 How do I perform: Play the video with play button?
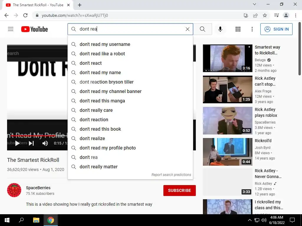coord(17,143)
